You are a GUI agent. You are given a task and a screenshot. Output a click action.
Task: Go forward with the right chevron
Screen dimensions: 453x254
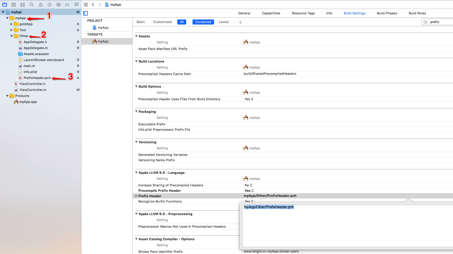[x=100, y=4]
